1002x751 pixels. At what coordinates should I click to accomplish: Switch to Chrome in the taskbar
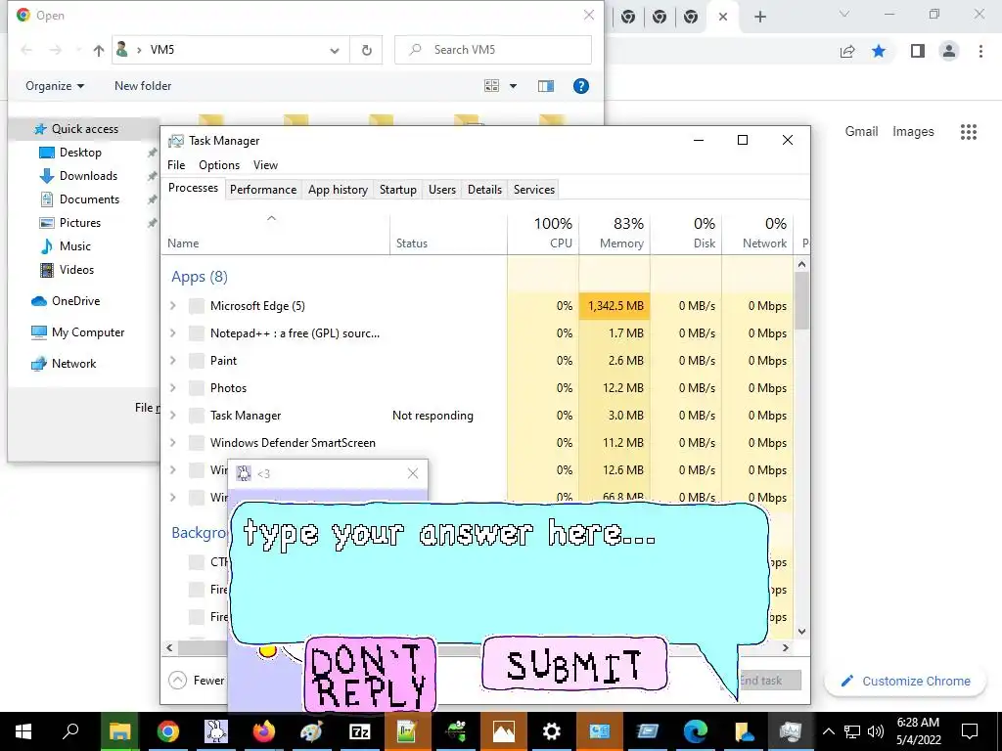[167, 731]
